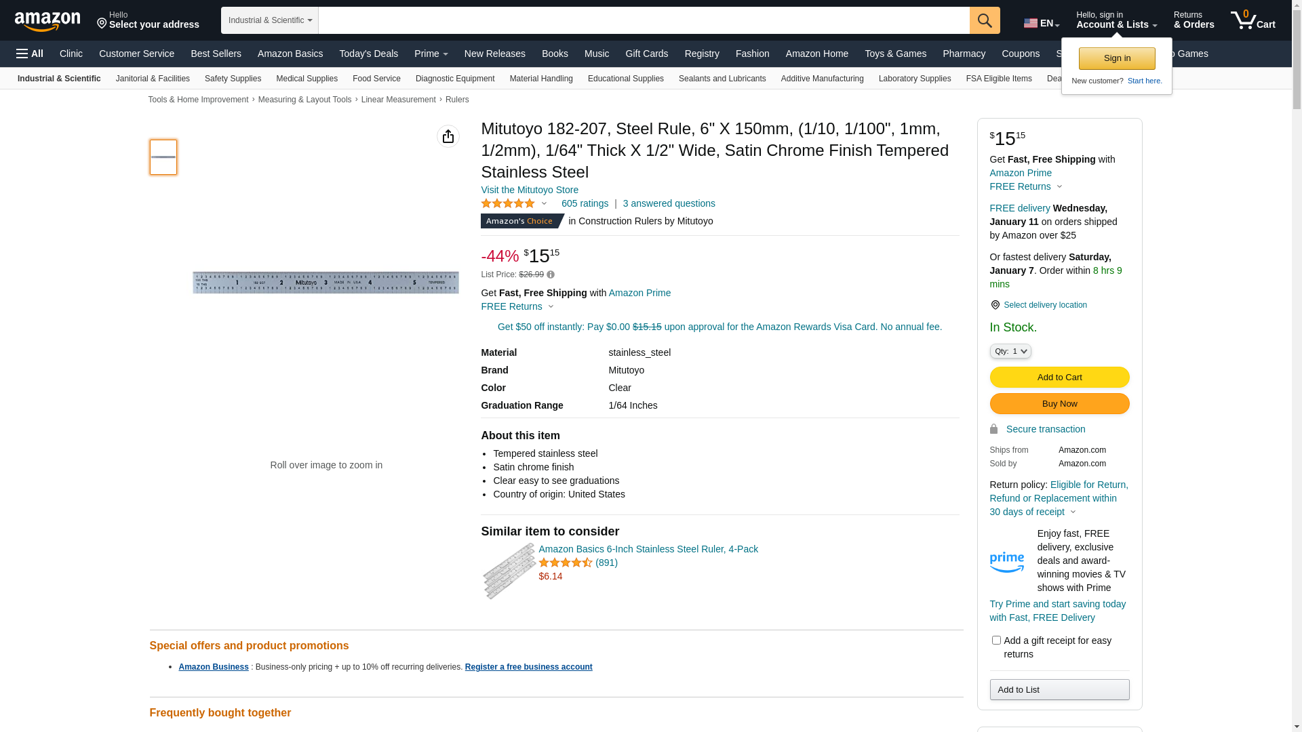Screen dimensions: 1302x732
Task: Expand the star ratings popover arrow
Action: (x=544, y=203)
